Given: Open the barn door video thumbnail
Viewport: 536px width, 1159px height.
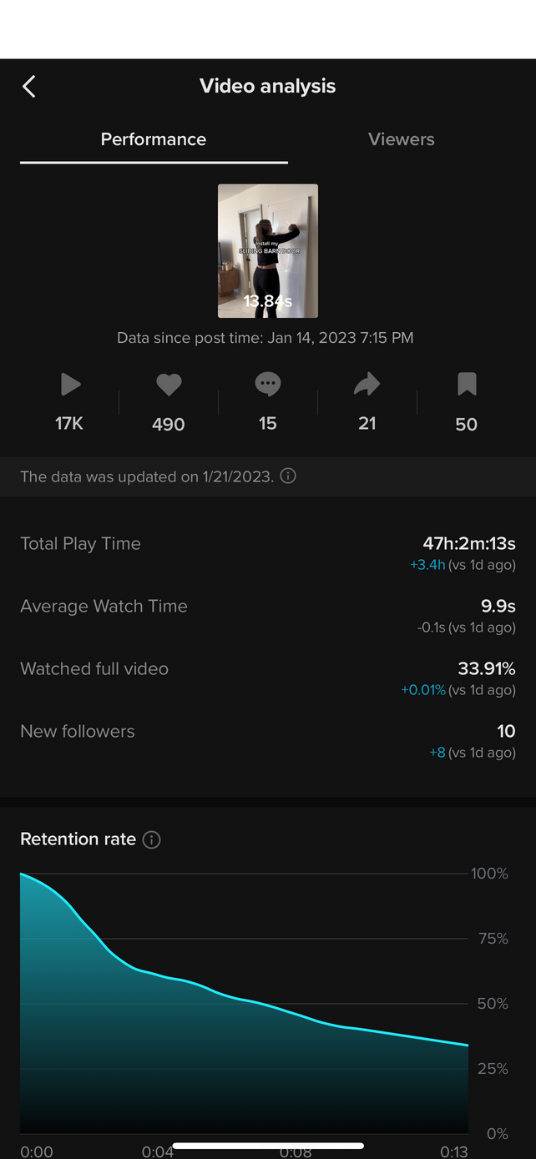Looking at the screenshot, I should (x=267, y=250).
